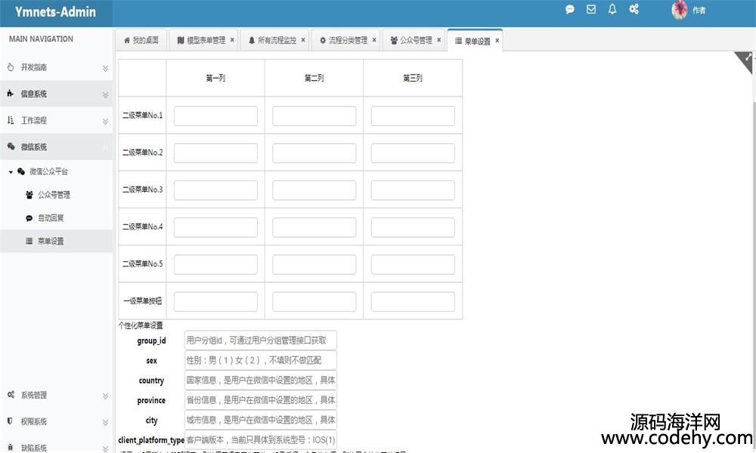Image resolution: width=756 pixels, height=453 pixels.
Task: Click 二级菜单No.1 first column input
Action: click(x=215, y=116)
